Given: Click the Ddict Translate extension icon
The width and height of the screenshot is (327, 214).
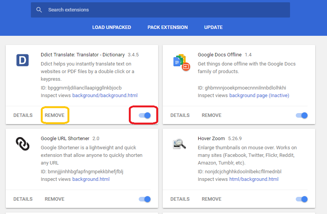Looking at the screenshot, I should (22, 60).
